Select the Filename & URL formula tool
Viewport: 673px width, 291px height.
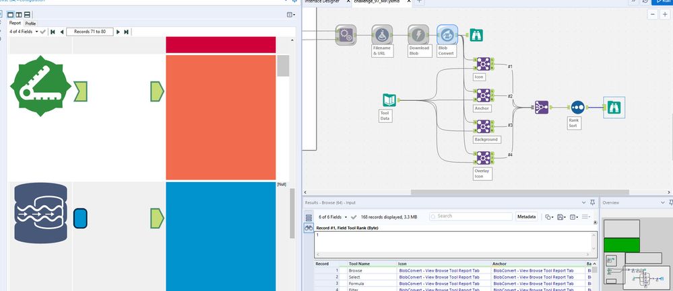point(382,35)
